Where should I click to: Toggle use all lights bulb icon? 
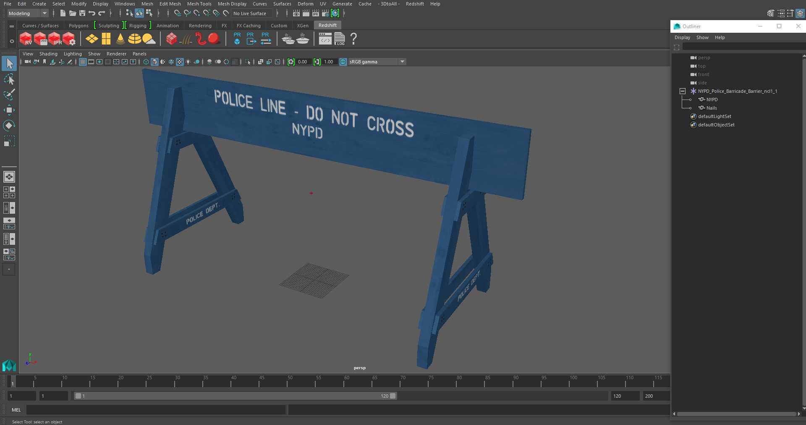[188, 62]
